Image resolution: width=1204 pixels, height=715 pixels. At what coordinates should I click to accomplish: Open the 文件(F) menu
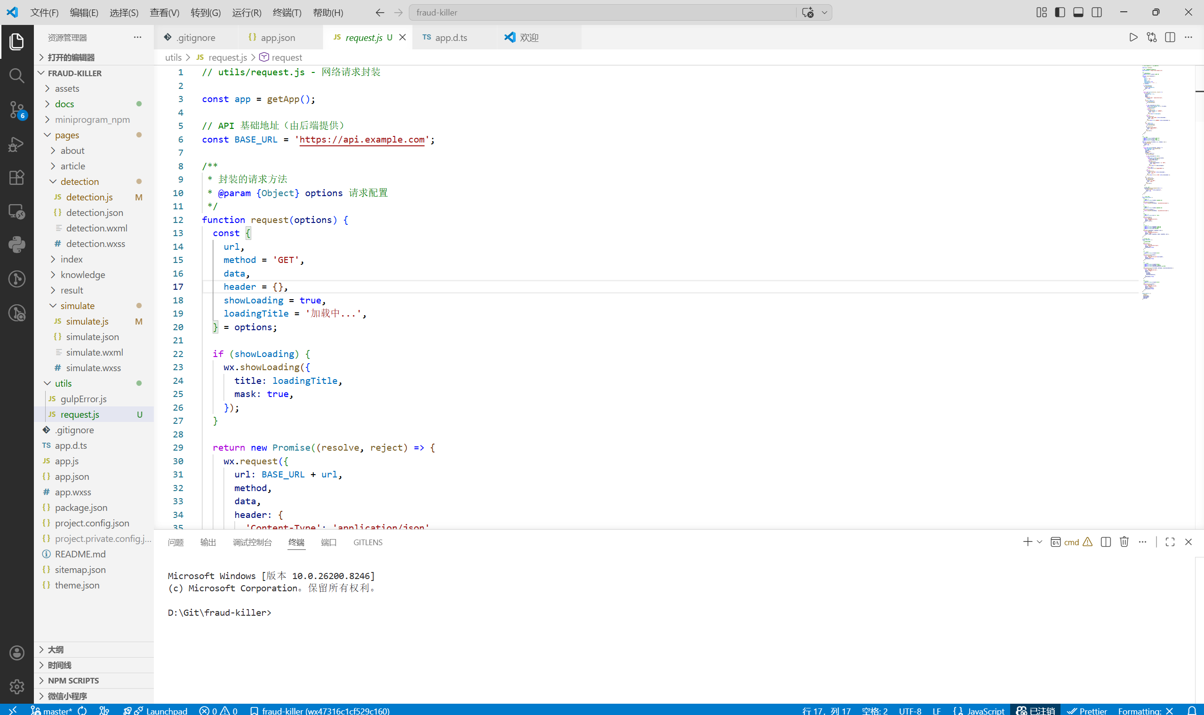point(44,13)
